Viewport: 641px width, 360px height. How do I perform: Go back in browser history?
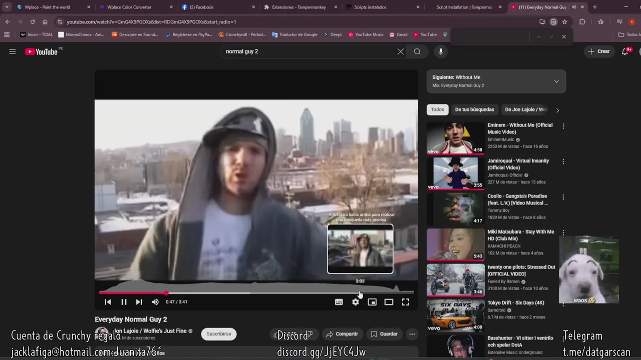point(8,22)
